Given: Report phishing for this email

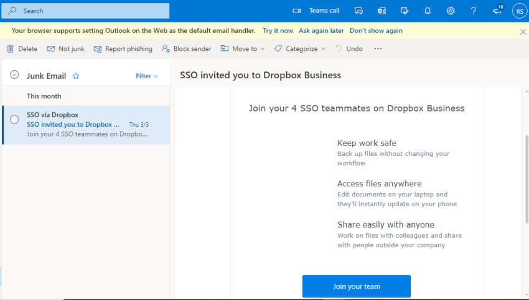Looking at the screenshot, I should 123,49.
